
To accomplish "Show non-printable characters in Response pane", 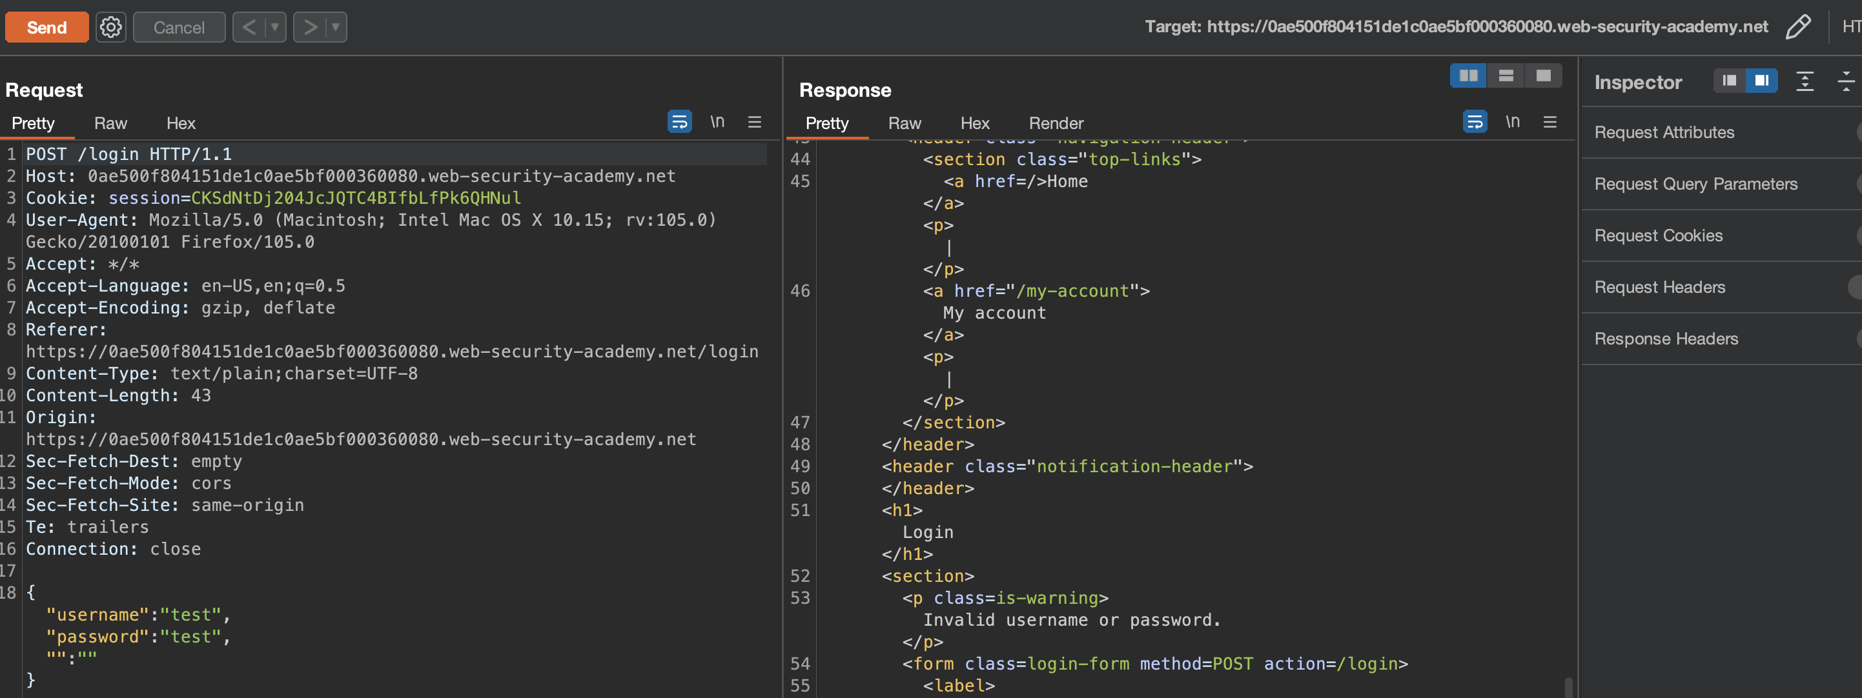I will coord(1512,121).
